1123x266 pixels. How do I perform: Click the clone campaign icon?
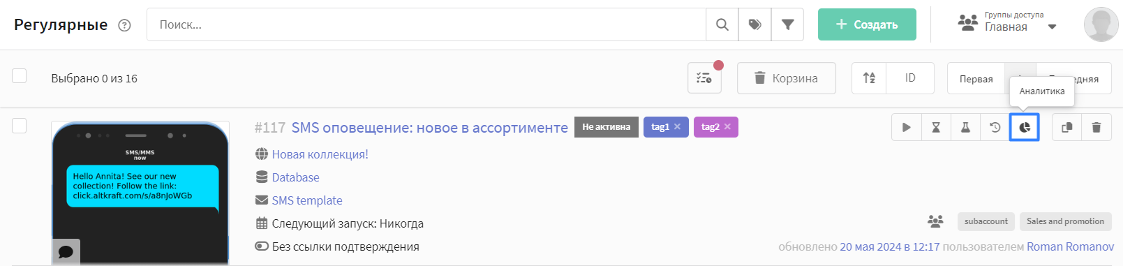tap(1066, 127)
